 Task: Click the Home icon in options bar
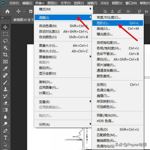[7, 11]
